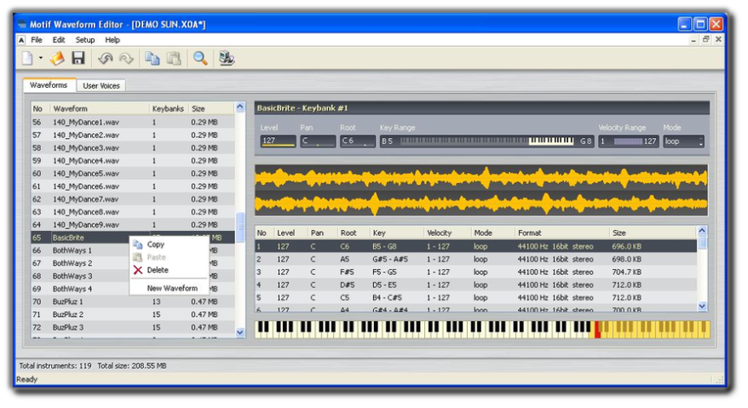Select keybank row with root A5
The height and width of the screenshot is (408, 748).
[x=475, y=259]
